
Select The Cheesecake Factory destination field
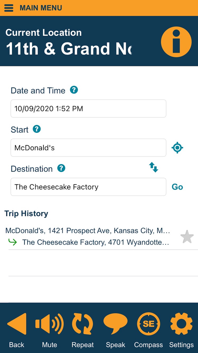88,187
